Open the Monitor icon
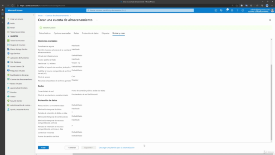Image resolution: width=275 pixels, height=155 pixels. click(x=8, y=92)
